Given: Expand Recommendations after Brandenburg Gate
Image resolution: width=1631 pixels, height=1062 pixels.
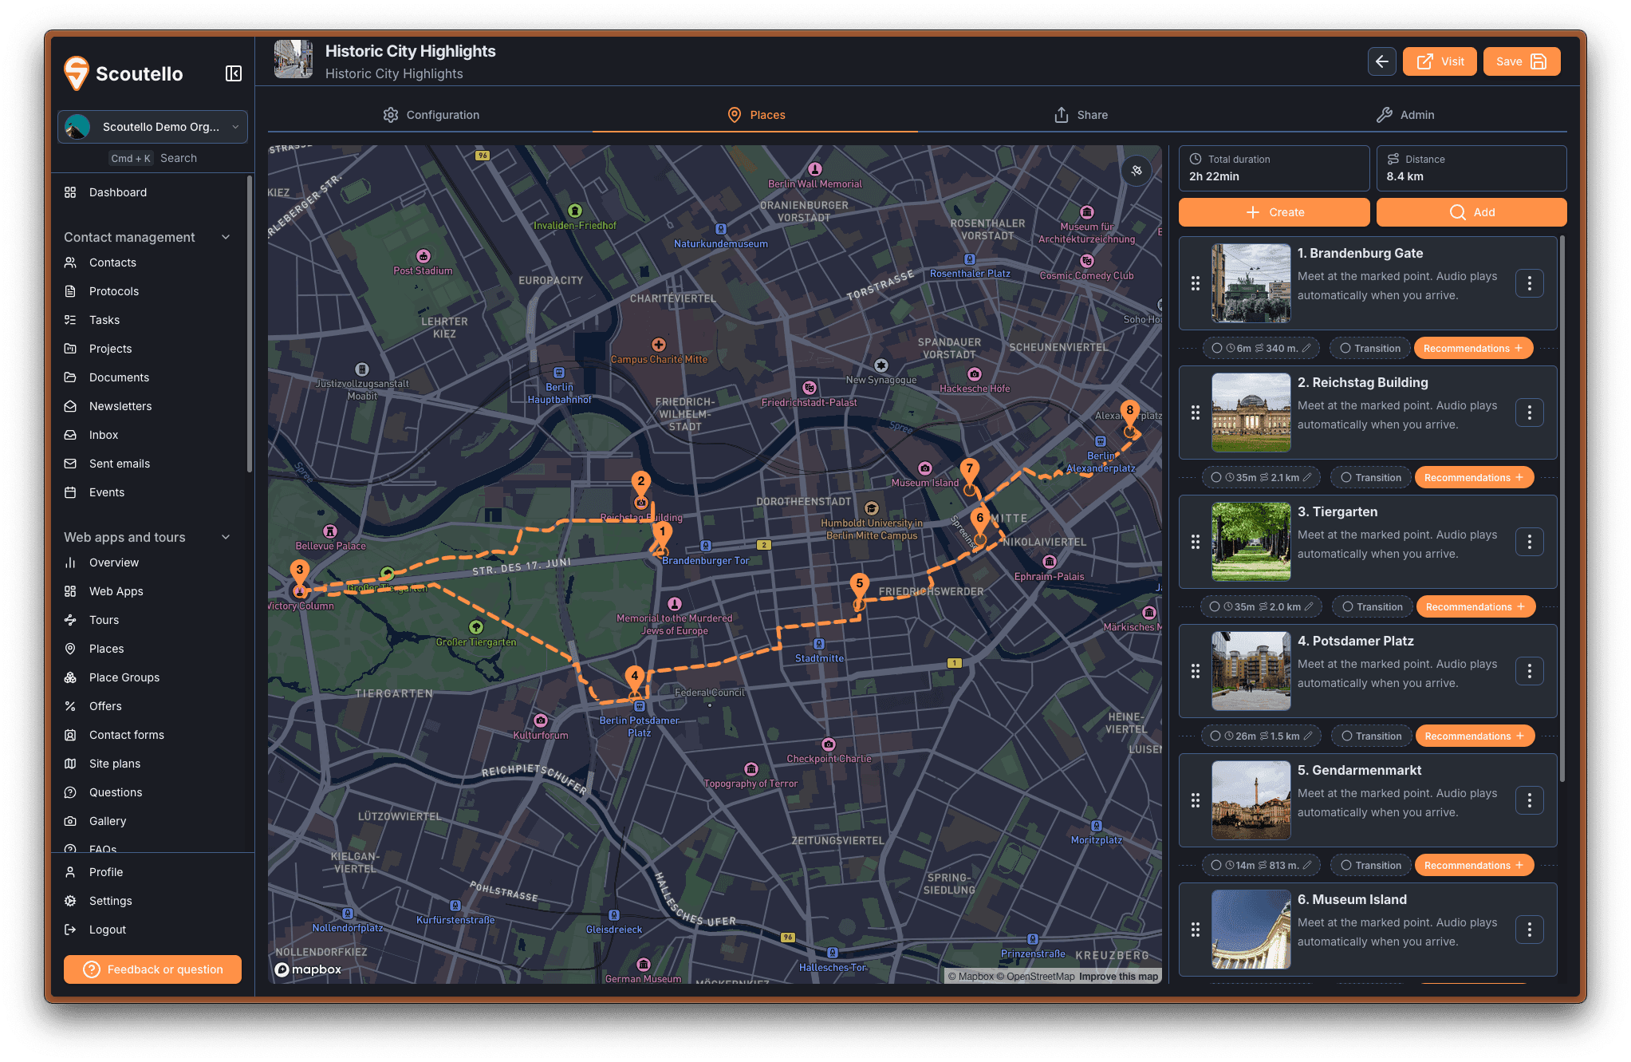Looking at the screenshot, I should (x=1473, y=349).
